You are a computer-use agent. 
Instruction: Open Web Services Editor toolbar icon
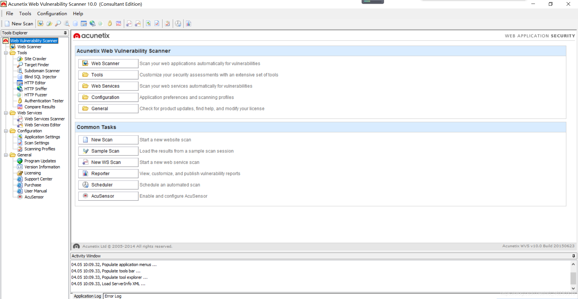point(138,23)
